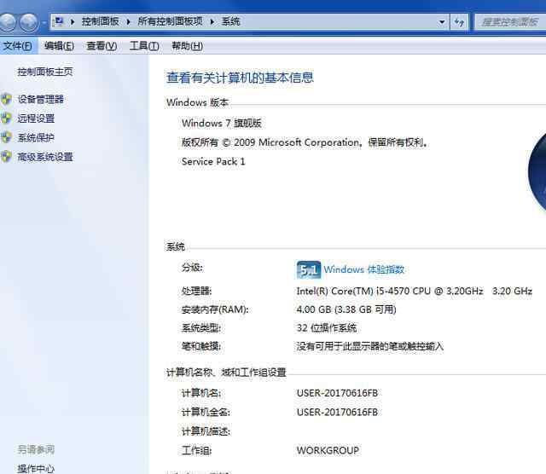Expand arrow after 控制面板 breadcrumb
Image resolution: width=546 pixels, height=474 pixels.
click(x=128, y=22)
